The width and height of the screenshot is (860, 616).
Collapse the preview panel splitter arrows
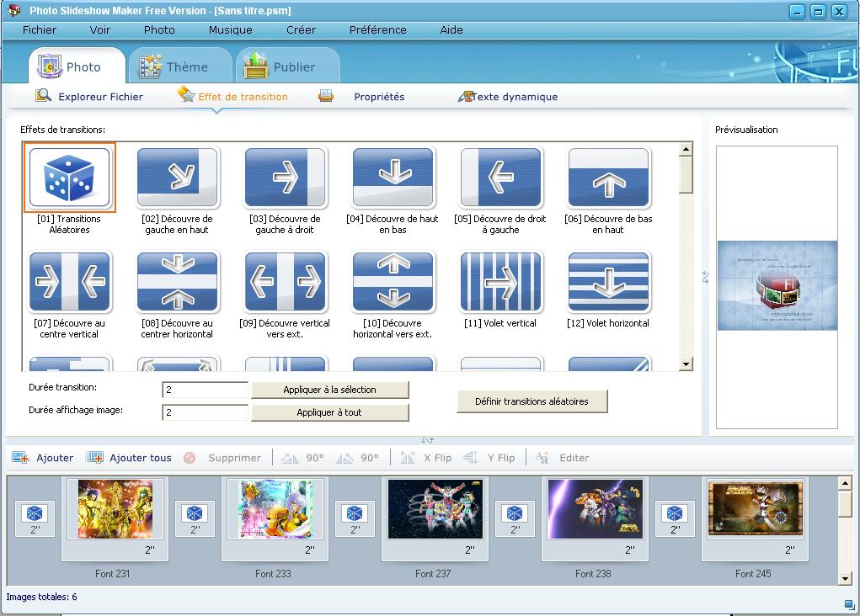tap(706, 279)
